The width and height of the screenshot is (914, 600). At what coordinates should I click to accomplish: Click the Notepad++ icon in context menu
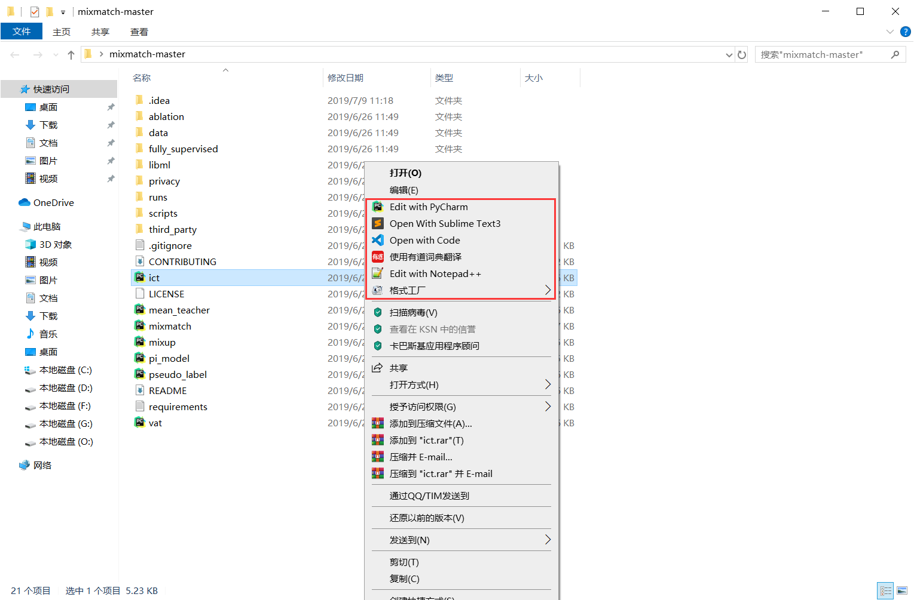click(378, 273)
